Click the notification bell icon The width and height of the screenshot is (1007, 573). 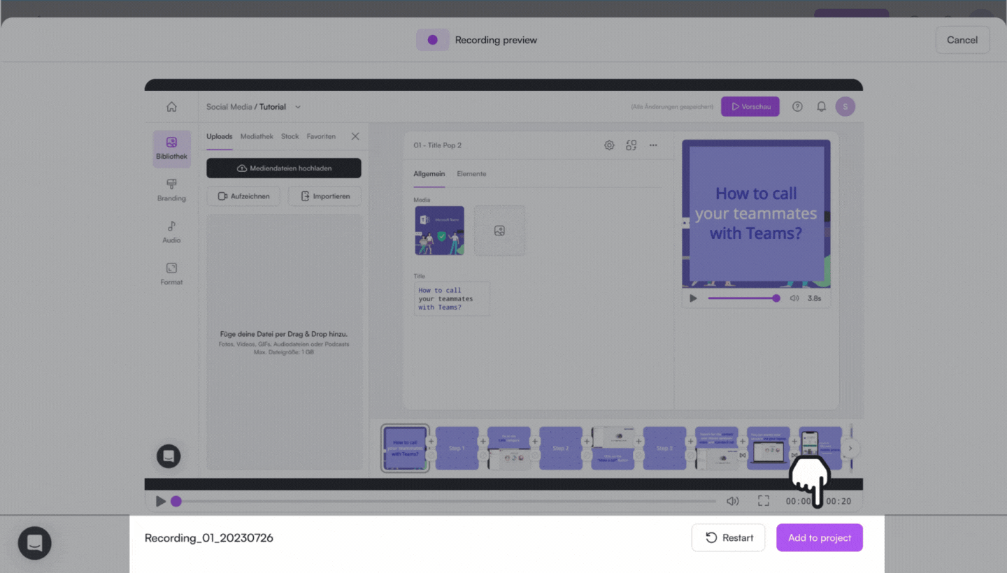coord(822,107)
